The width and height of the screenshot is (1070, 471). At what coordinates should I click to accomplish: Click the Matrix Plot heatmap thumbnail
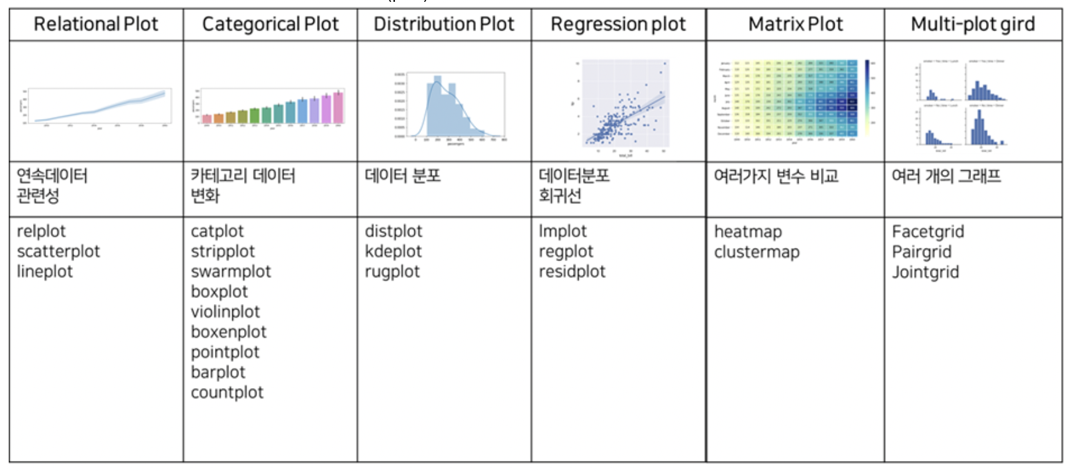point(790,100)
